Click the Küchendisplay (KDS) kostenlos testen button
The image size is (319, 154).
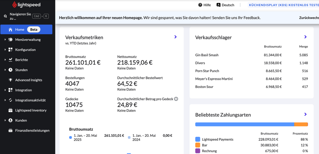(283, 5)
